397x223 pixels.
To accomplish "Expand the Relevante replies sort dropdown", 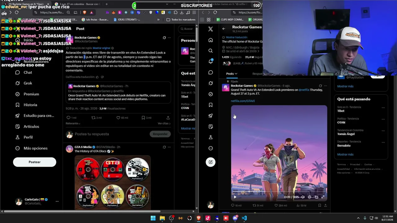I will tap(73, 123).
